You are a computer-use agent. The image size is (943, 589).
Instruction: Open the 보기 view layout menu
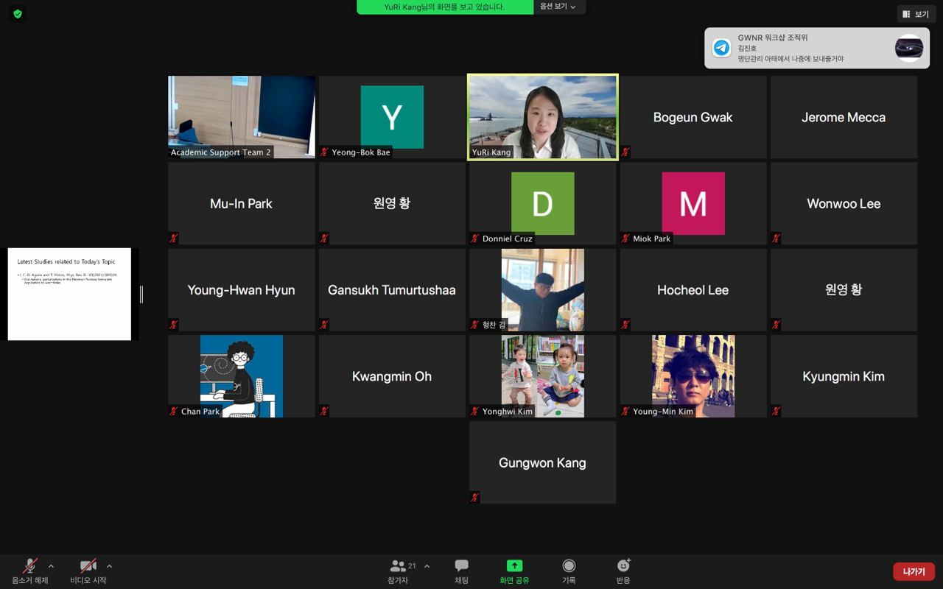pyautogui.click(x=916, y=14)
